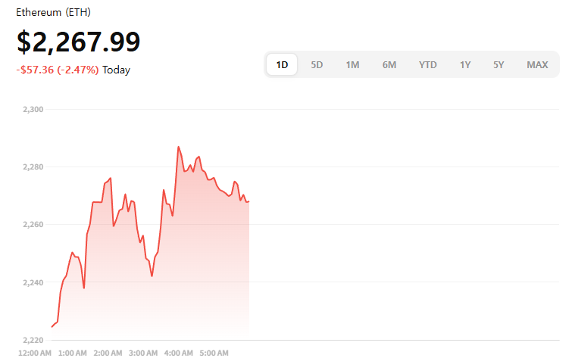Show the 1M price history
The image size is (575, 358).
(x=352, y=65)
